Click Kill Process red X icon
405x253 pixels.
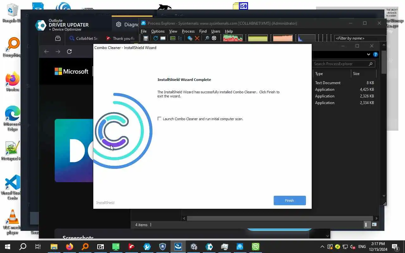[x=197, y=38]
